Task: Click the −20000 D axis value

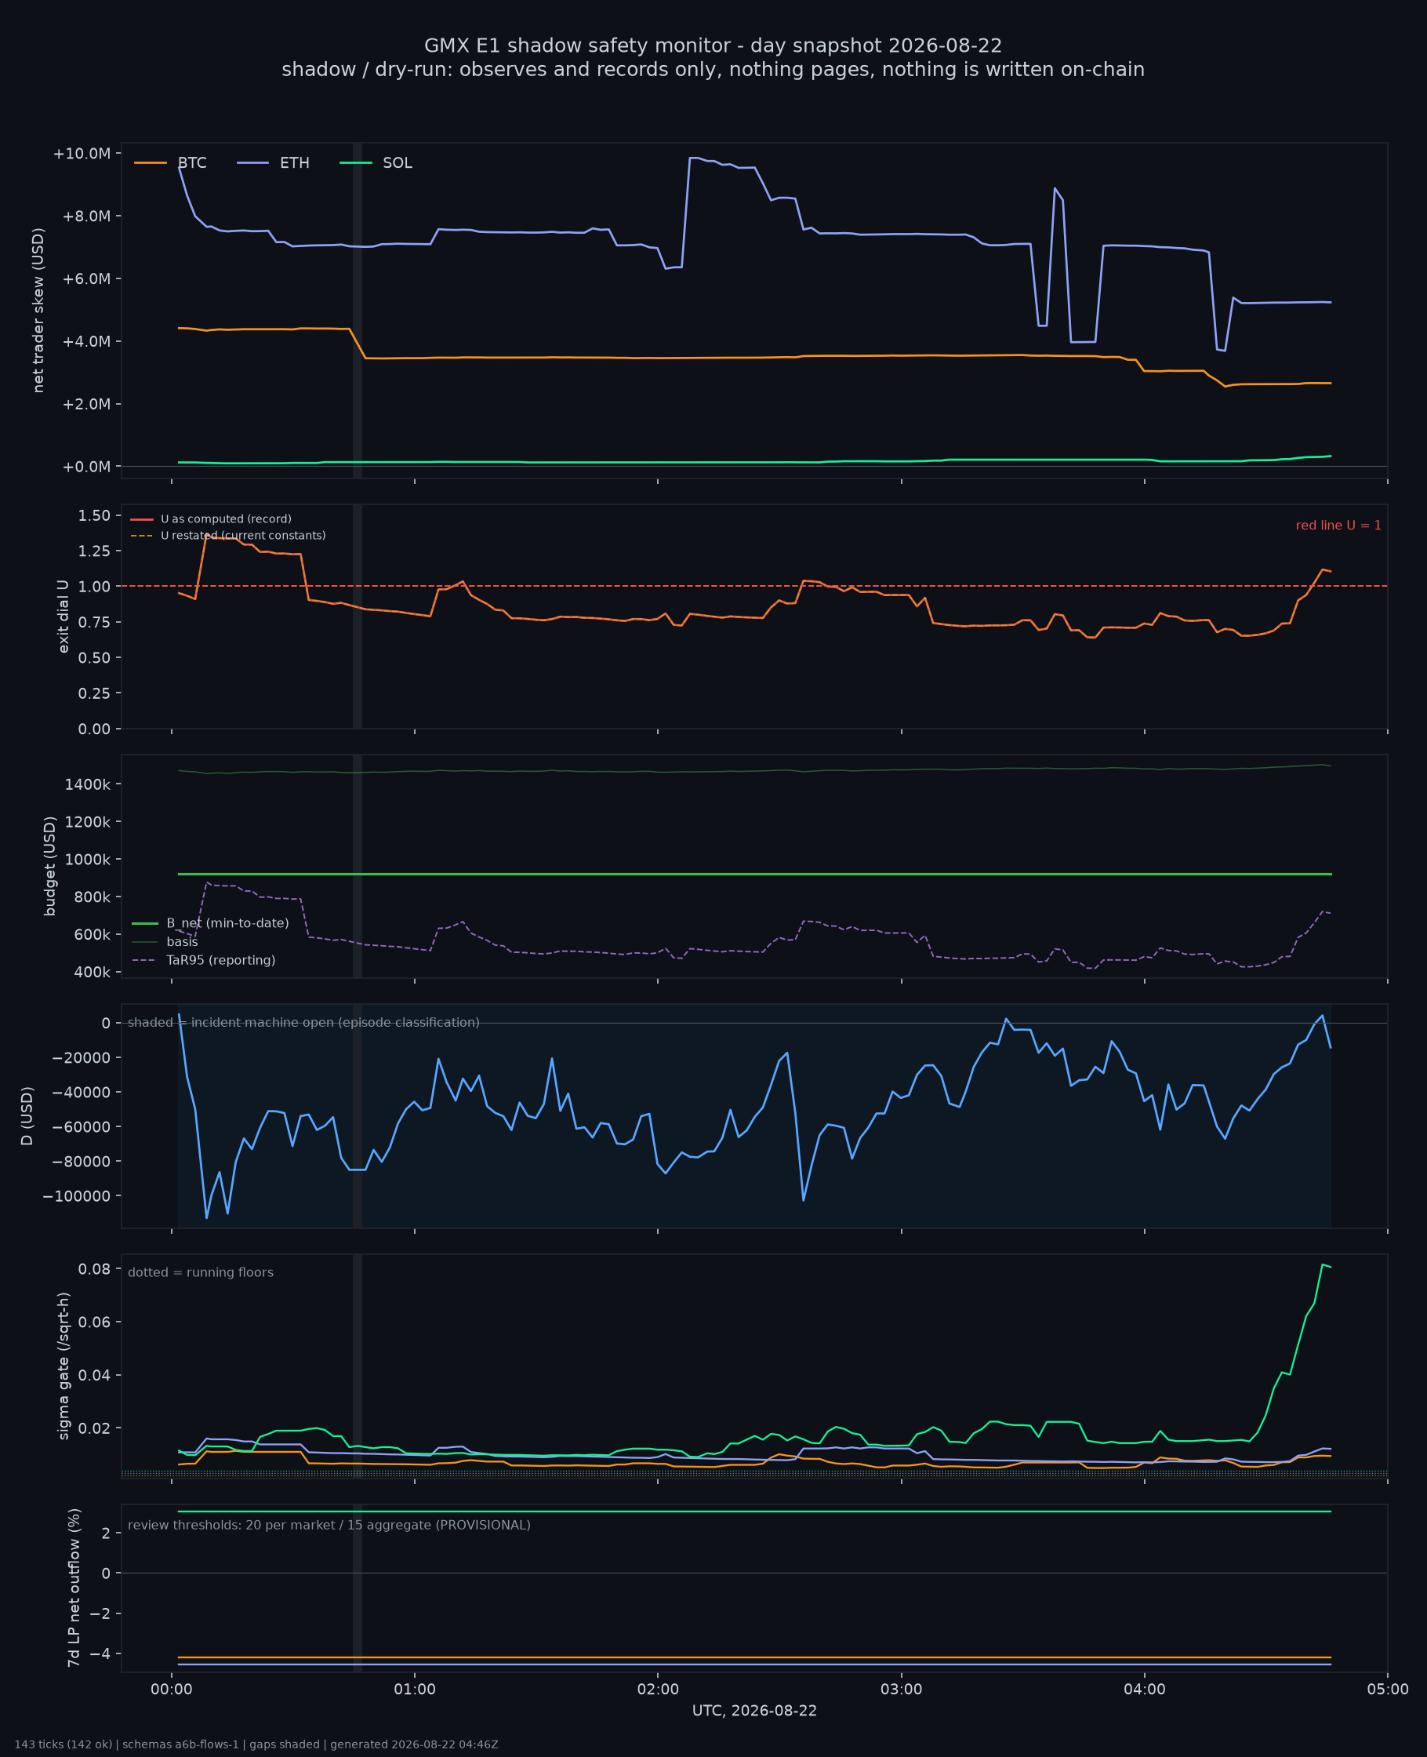Action: click(x=81, y=1057)
